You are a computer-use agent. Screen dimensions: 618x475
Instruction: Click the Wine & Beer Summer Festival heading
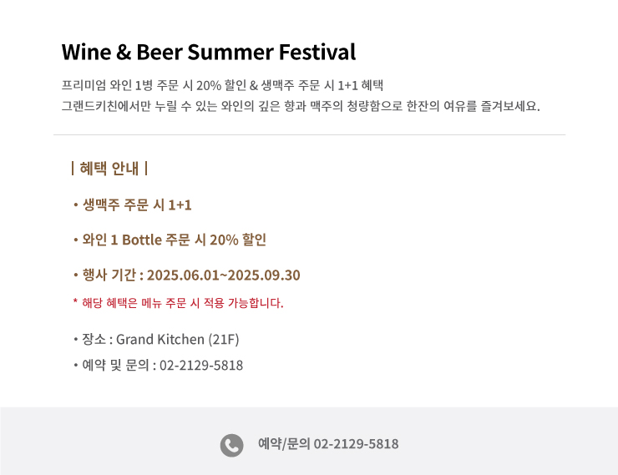tap(209, 52)
